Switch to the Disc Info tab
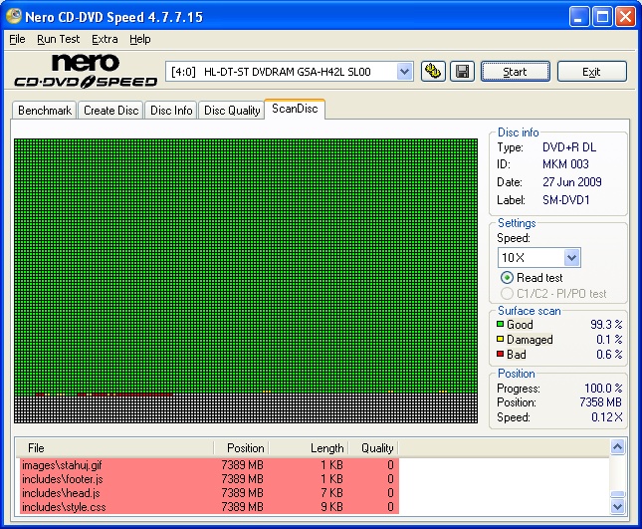The height and width of the screenshot is (529, 642). (x=171, y=111)
